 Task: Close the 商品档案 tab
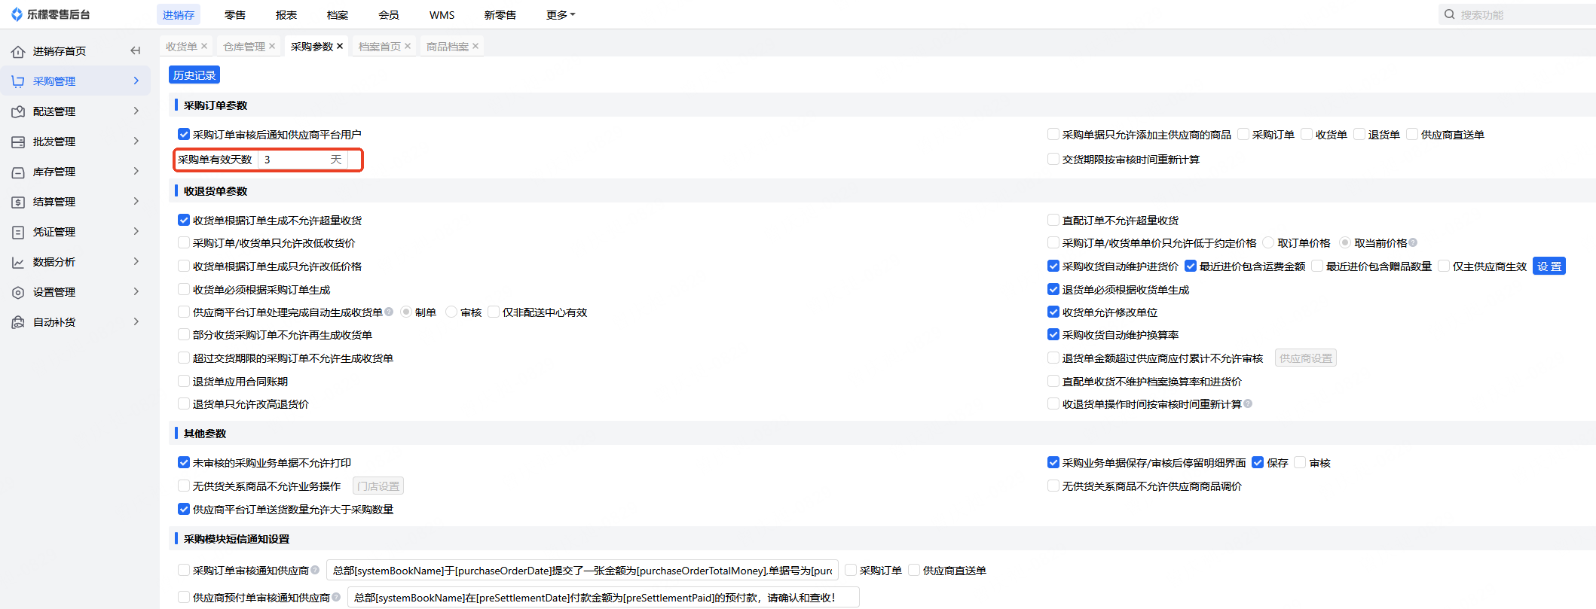point(475,46)
